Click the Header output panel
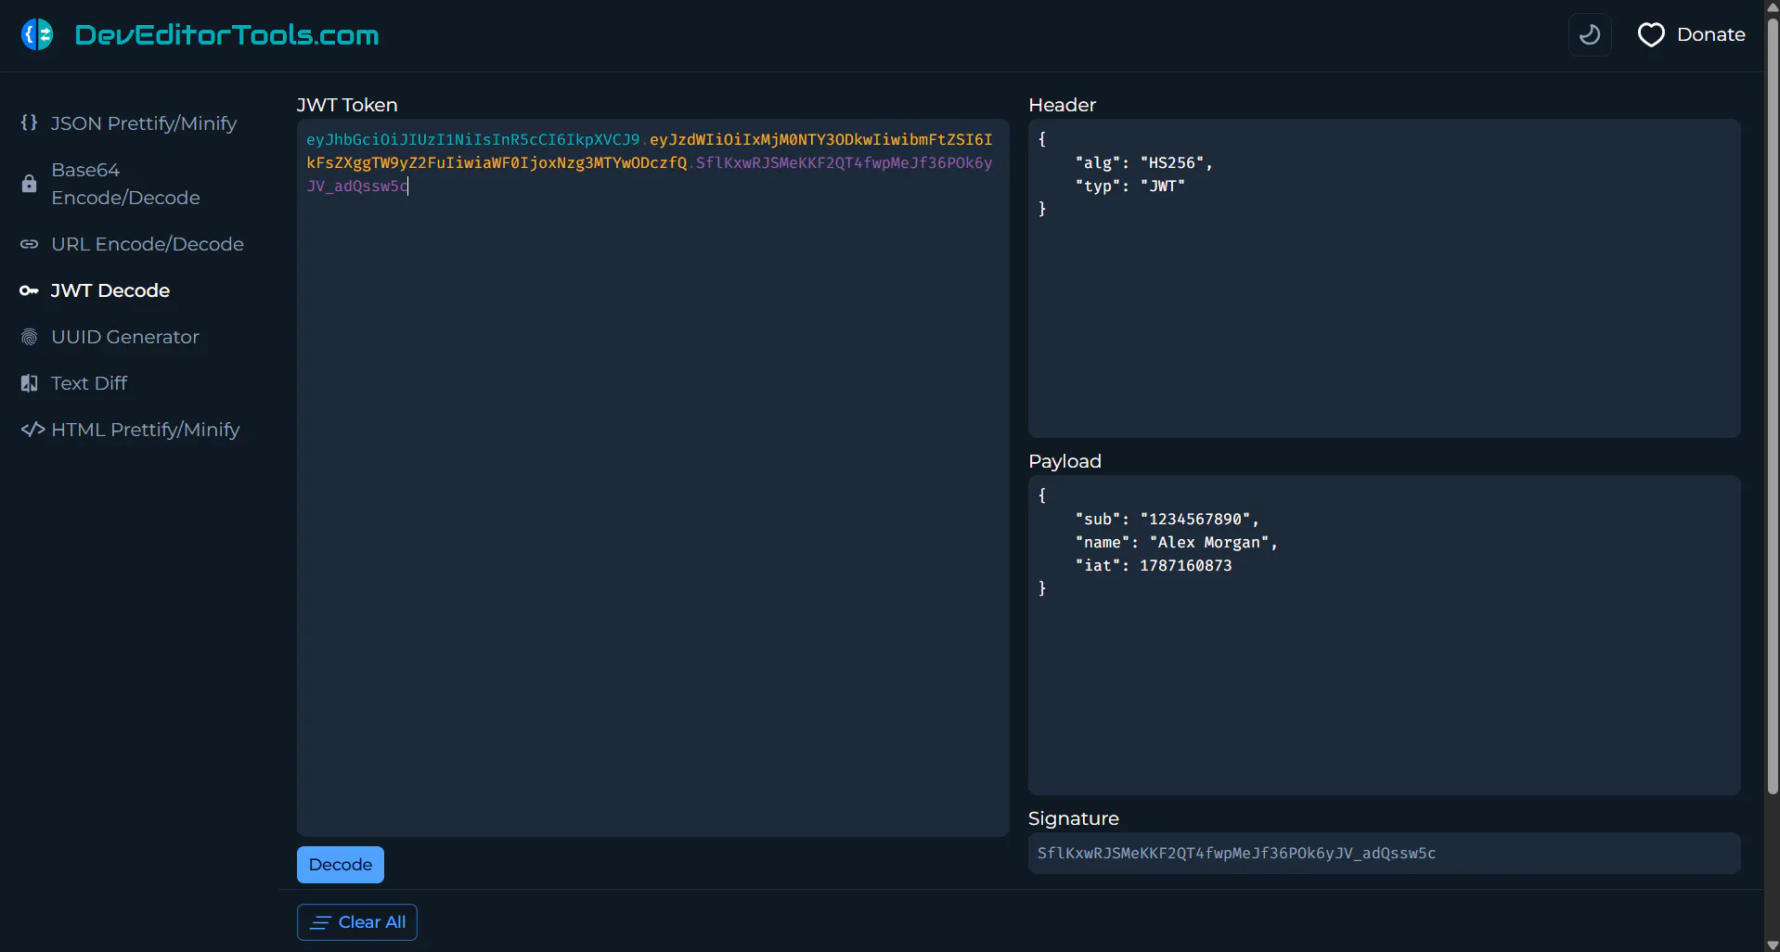 1384,278
